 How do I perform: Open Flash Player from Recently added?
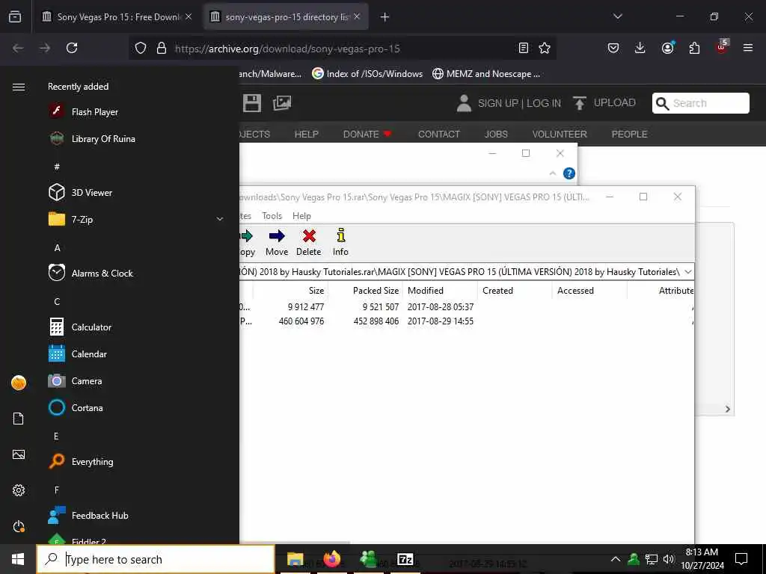click(83, 112)
